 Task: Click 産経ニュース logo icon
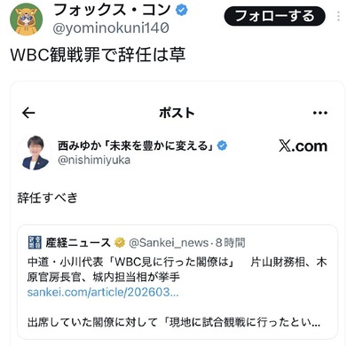pos(35,242)
